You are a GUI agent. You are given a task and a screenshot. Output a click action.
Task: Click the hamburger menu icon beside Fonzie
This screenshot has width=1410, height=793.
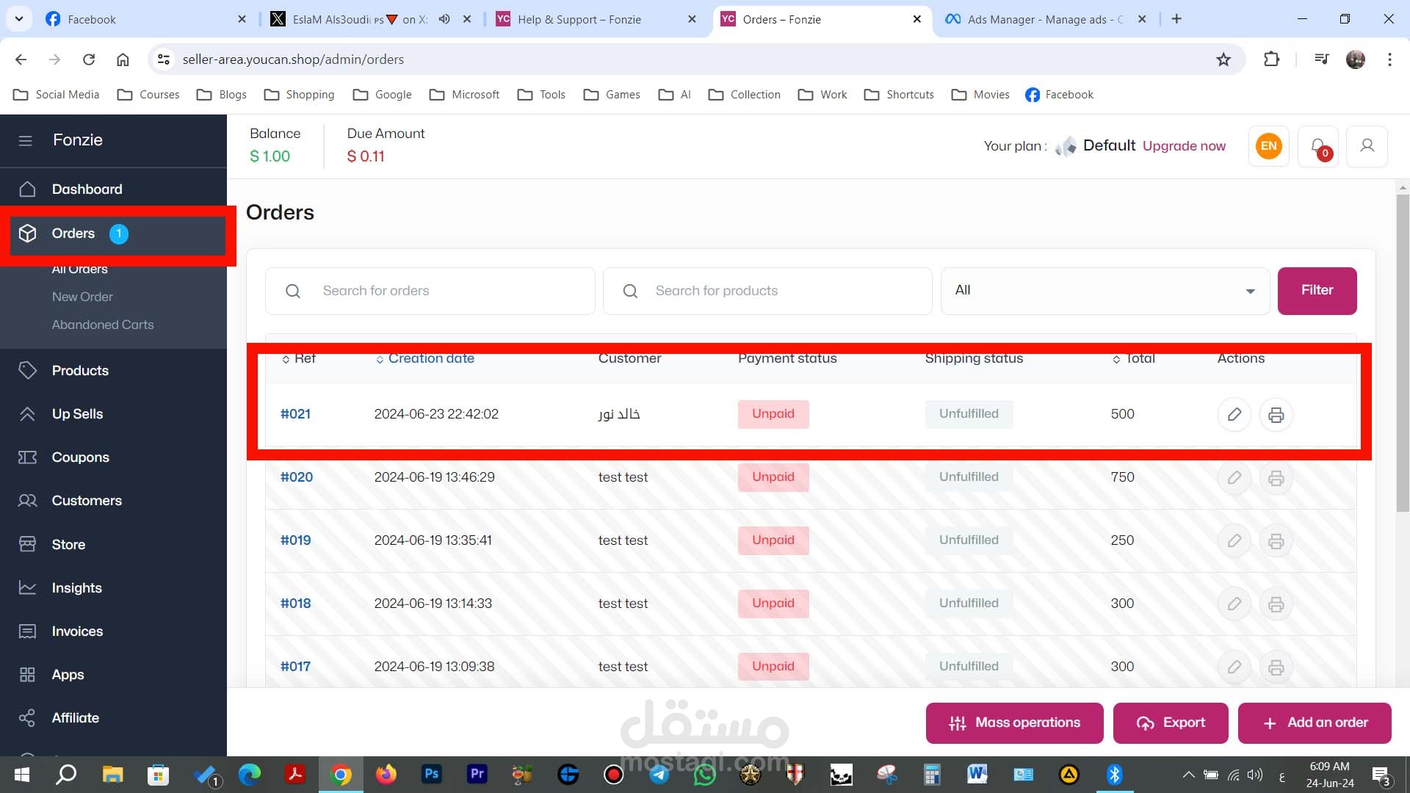26,140
